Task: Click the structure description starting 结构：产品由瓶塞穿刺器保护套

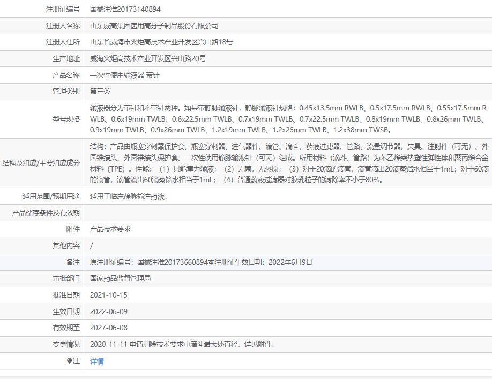Action: pos(289,163)
